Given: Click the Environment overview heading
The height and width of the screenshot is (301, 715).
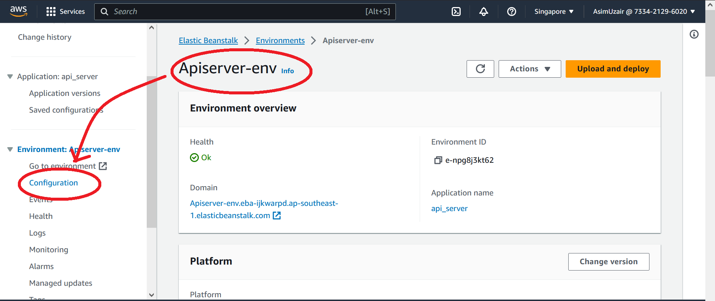Looking at the screenshot, I should tap(243, 108).
